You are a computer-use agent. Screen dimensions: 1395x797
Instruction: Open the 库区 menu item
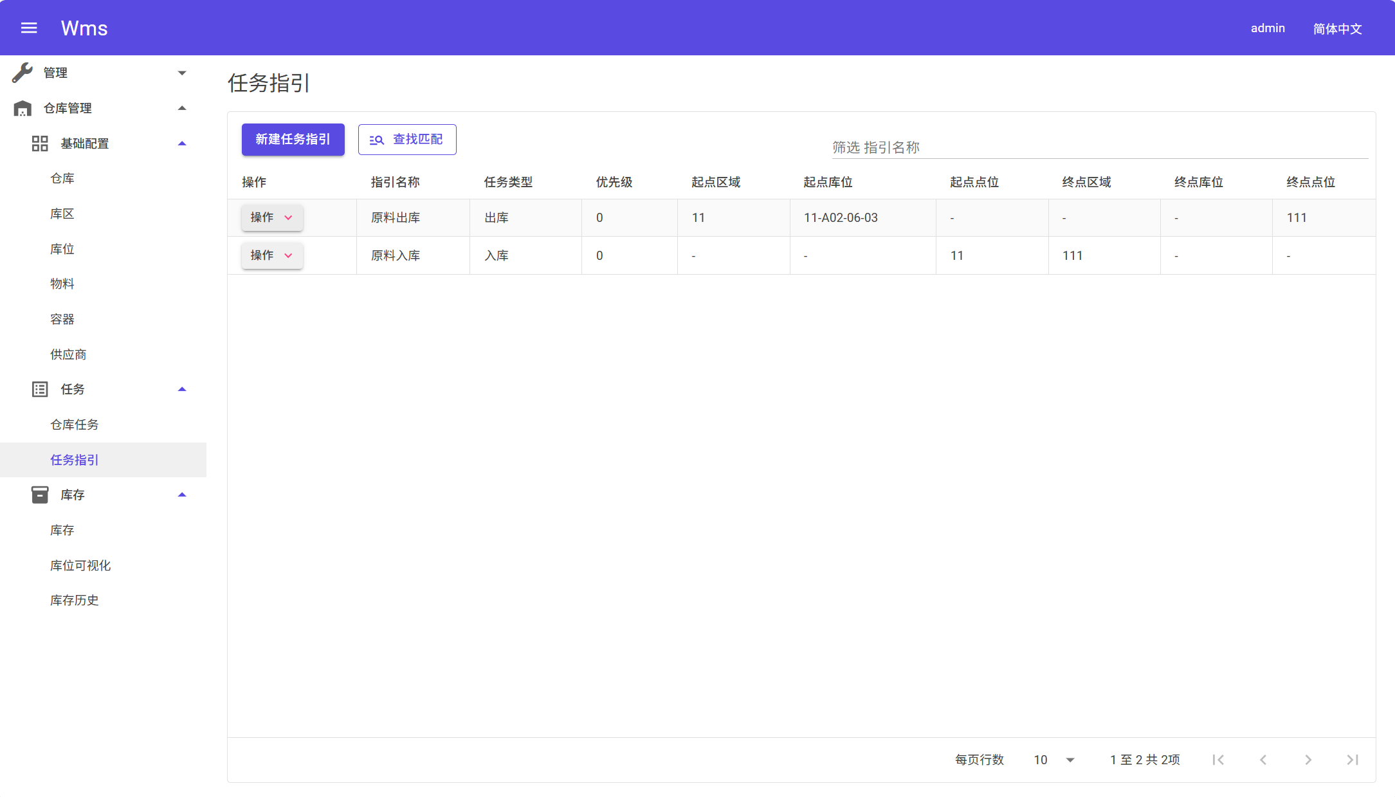(x=62, y=214)
